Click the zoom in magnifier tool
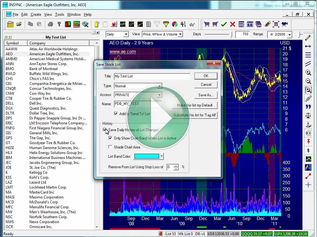 pyautogui.click(x=308, y=72)
